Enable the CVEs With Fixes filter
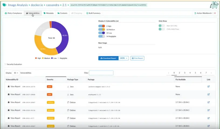The width and height of the screenshot is (220, 129). pos(162,29)
